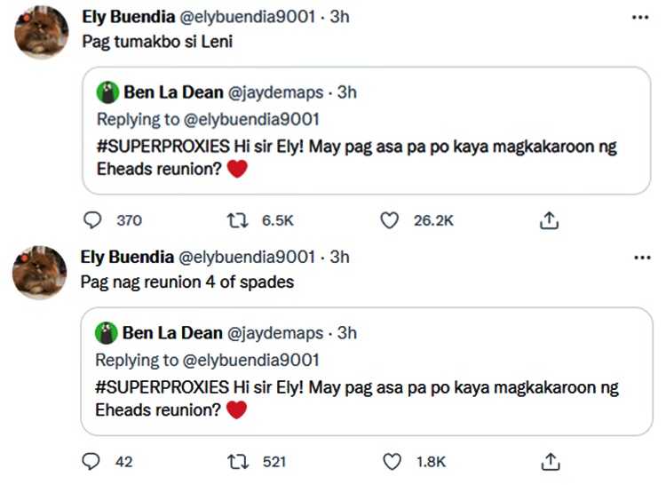Share the '4 of spades' tweet
The width and height of the screenshot is (666, 485).
click(x=550, y=461)
